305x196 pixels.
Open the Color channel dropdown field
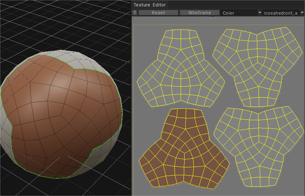pyautogui.click(x=239, y=13)
